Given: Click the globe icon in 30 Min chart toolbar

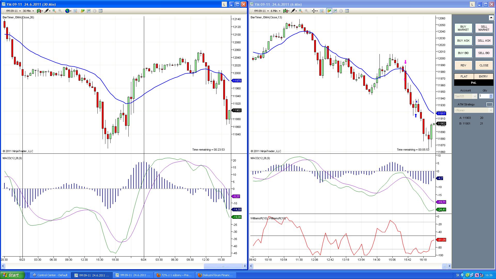Looking at the screenshot, I should [x=67, y=11].
